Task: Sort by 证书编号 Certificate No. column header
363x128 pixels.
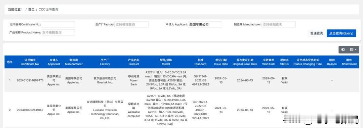Action: pyautogui.click(x=30, y=62)
